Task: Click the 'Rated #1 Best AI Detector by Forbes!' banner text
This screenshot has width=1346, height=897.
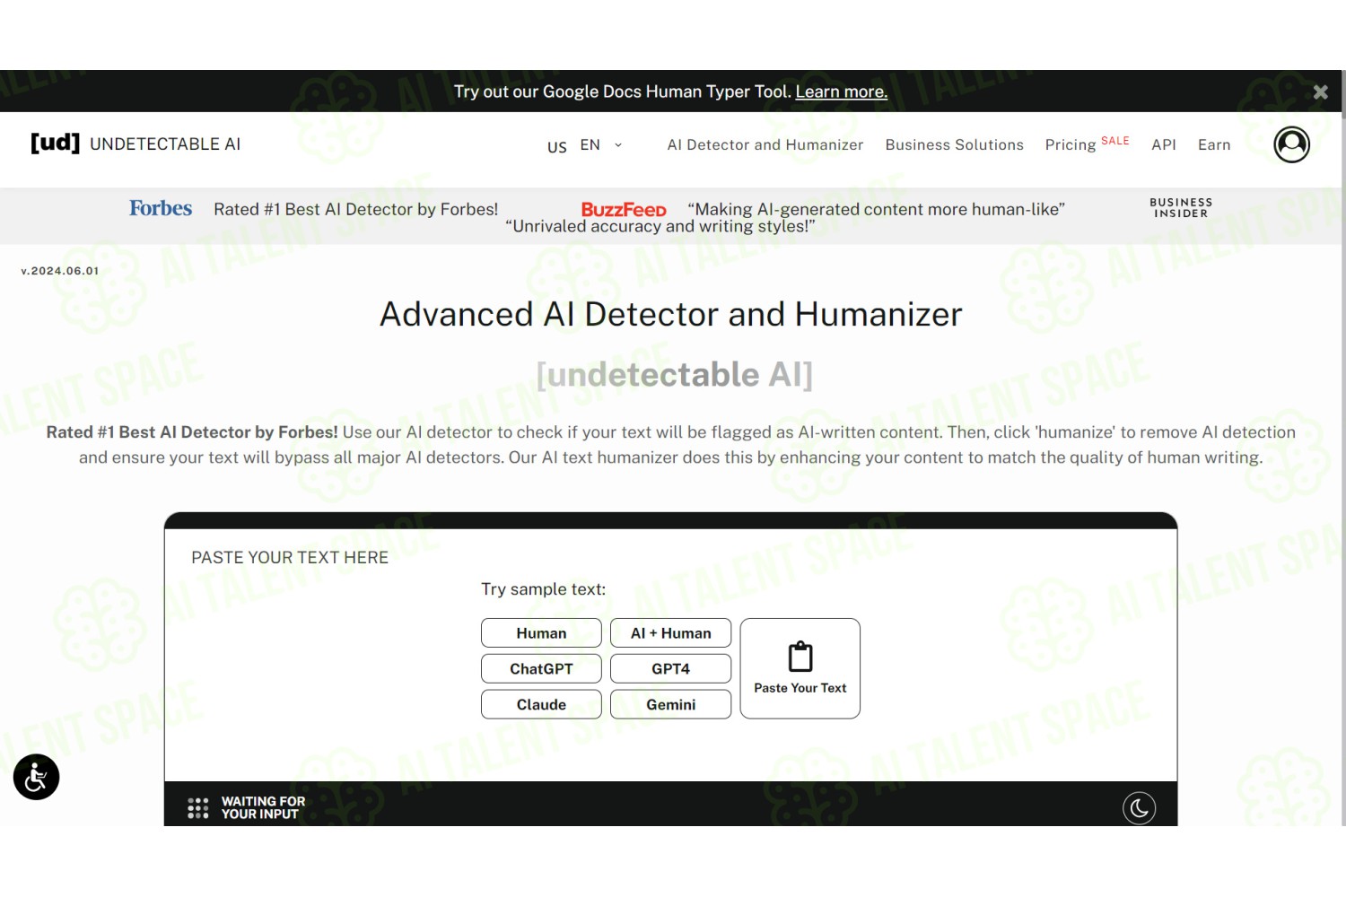Action: (355, 209)
